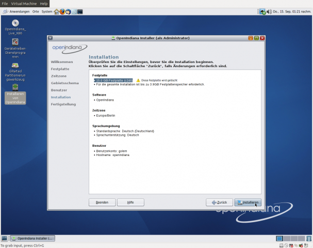Open OpenIndiana_Live_X86 disc desktop icon
313x248 pixels.
point(15,23)
